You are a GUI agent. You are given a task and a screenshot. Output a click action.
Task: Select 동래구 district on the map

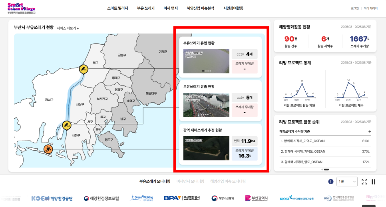click(x=116, y=78)
